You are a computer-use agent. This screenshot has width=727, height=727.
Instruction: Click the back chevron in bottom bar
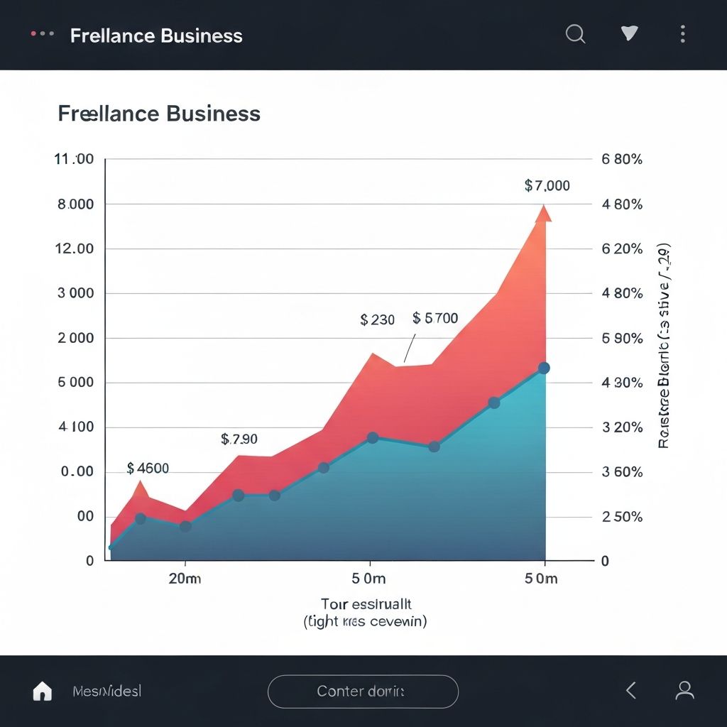click(x=630, y=689)
